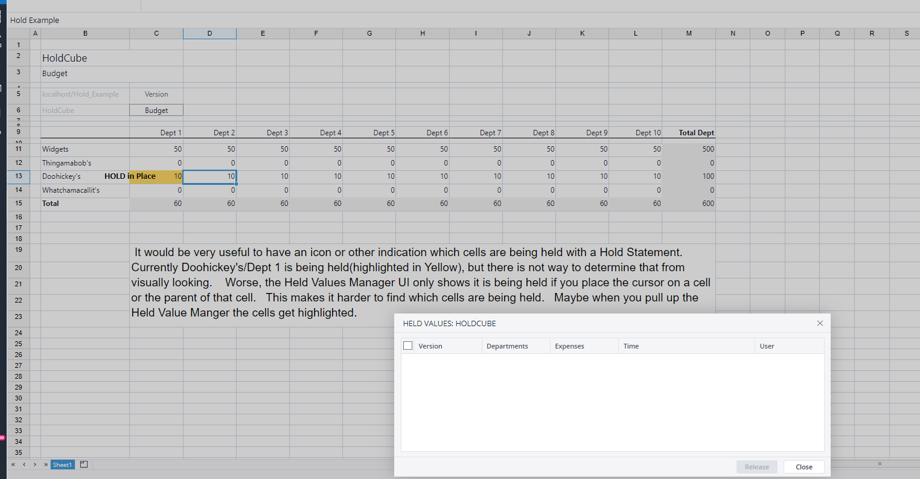920x479 pixels.
Task: Select column D header
Action: (209, 33)
